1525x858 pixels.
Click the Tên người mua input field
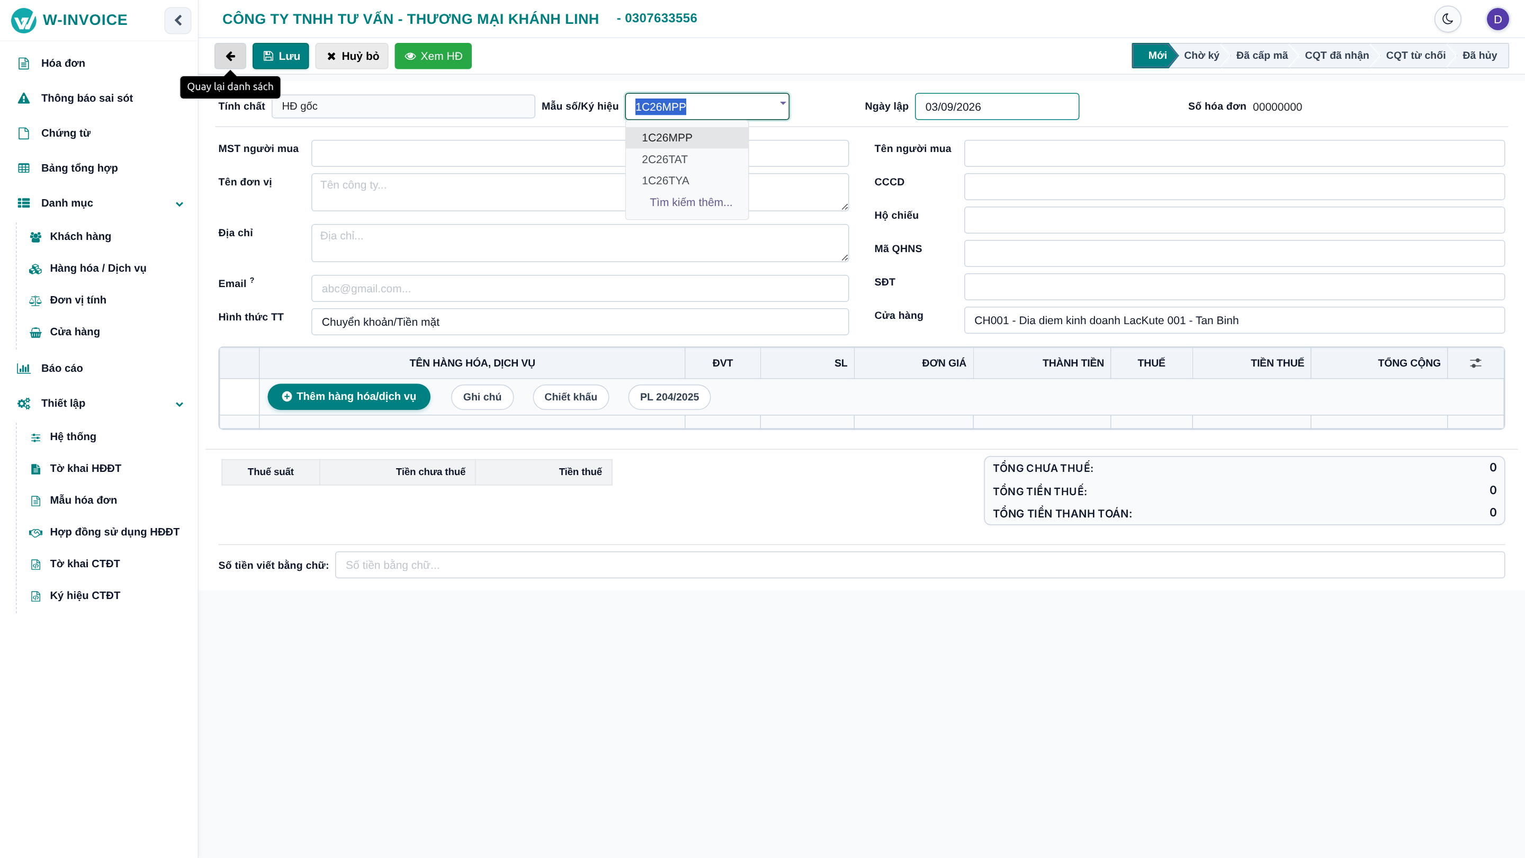click(x=1234, y=154)
